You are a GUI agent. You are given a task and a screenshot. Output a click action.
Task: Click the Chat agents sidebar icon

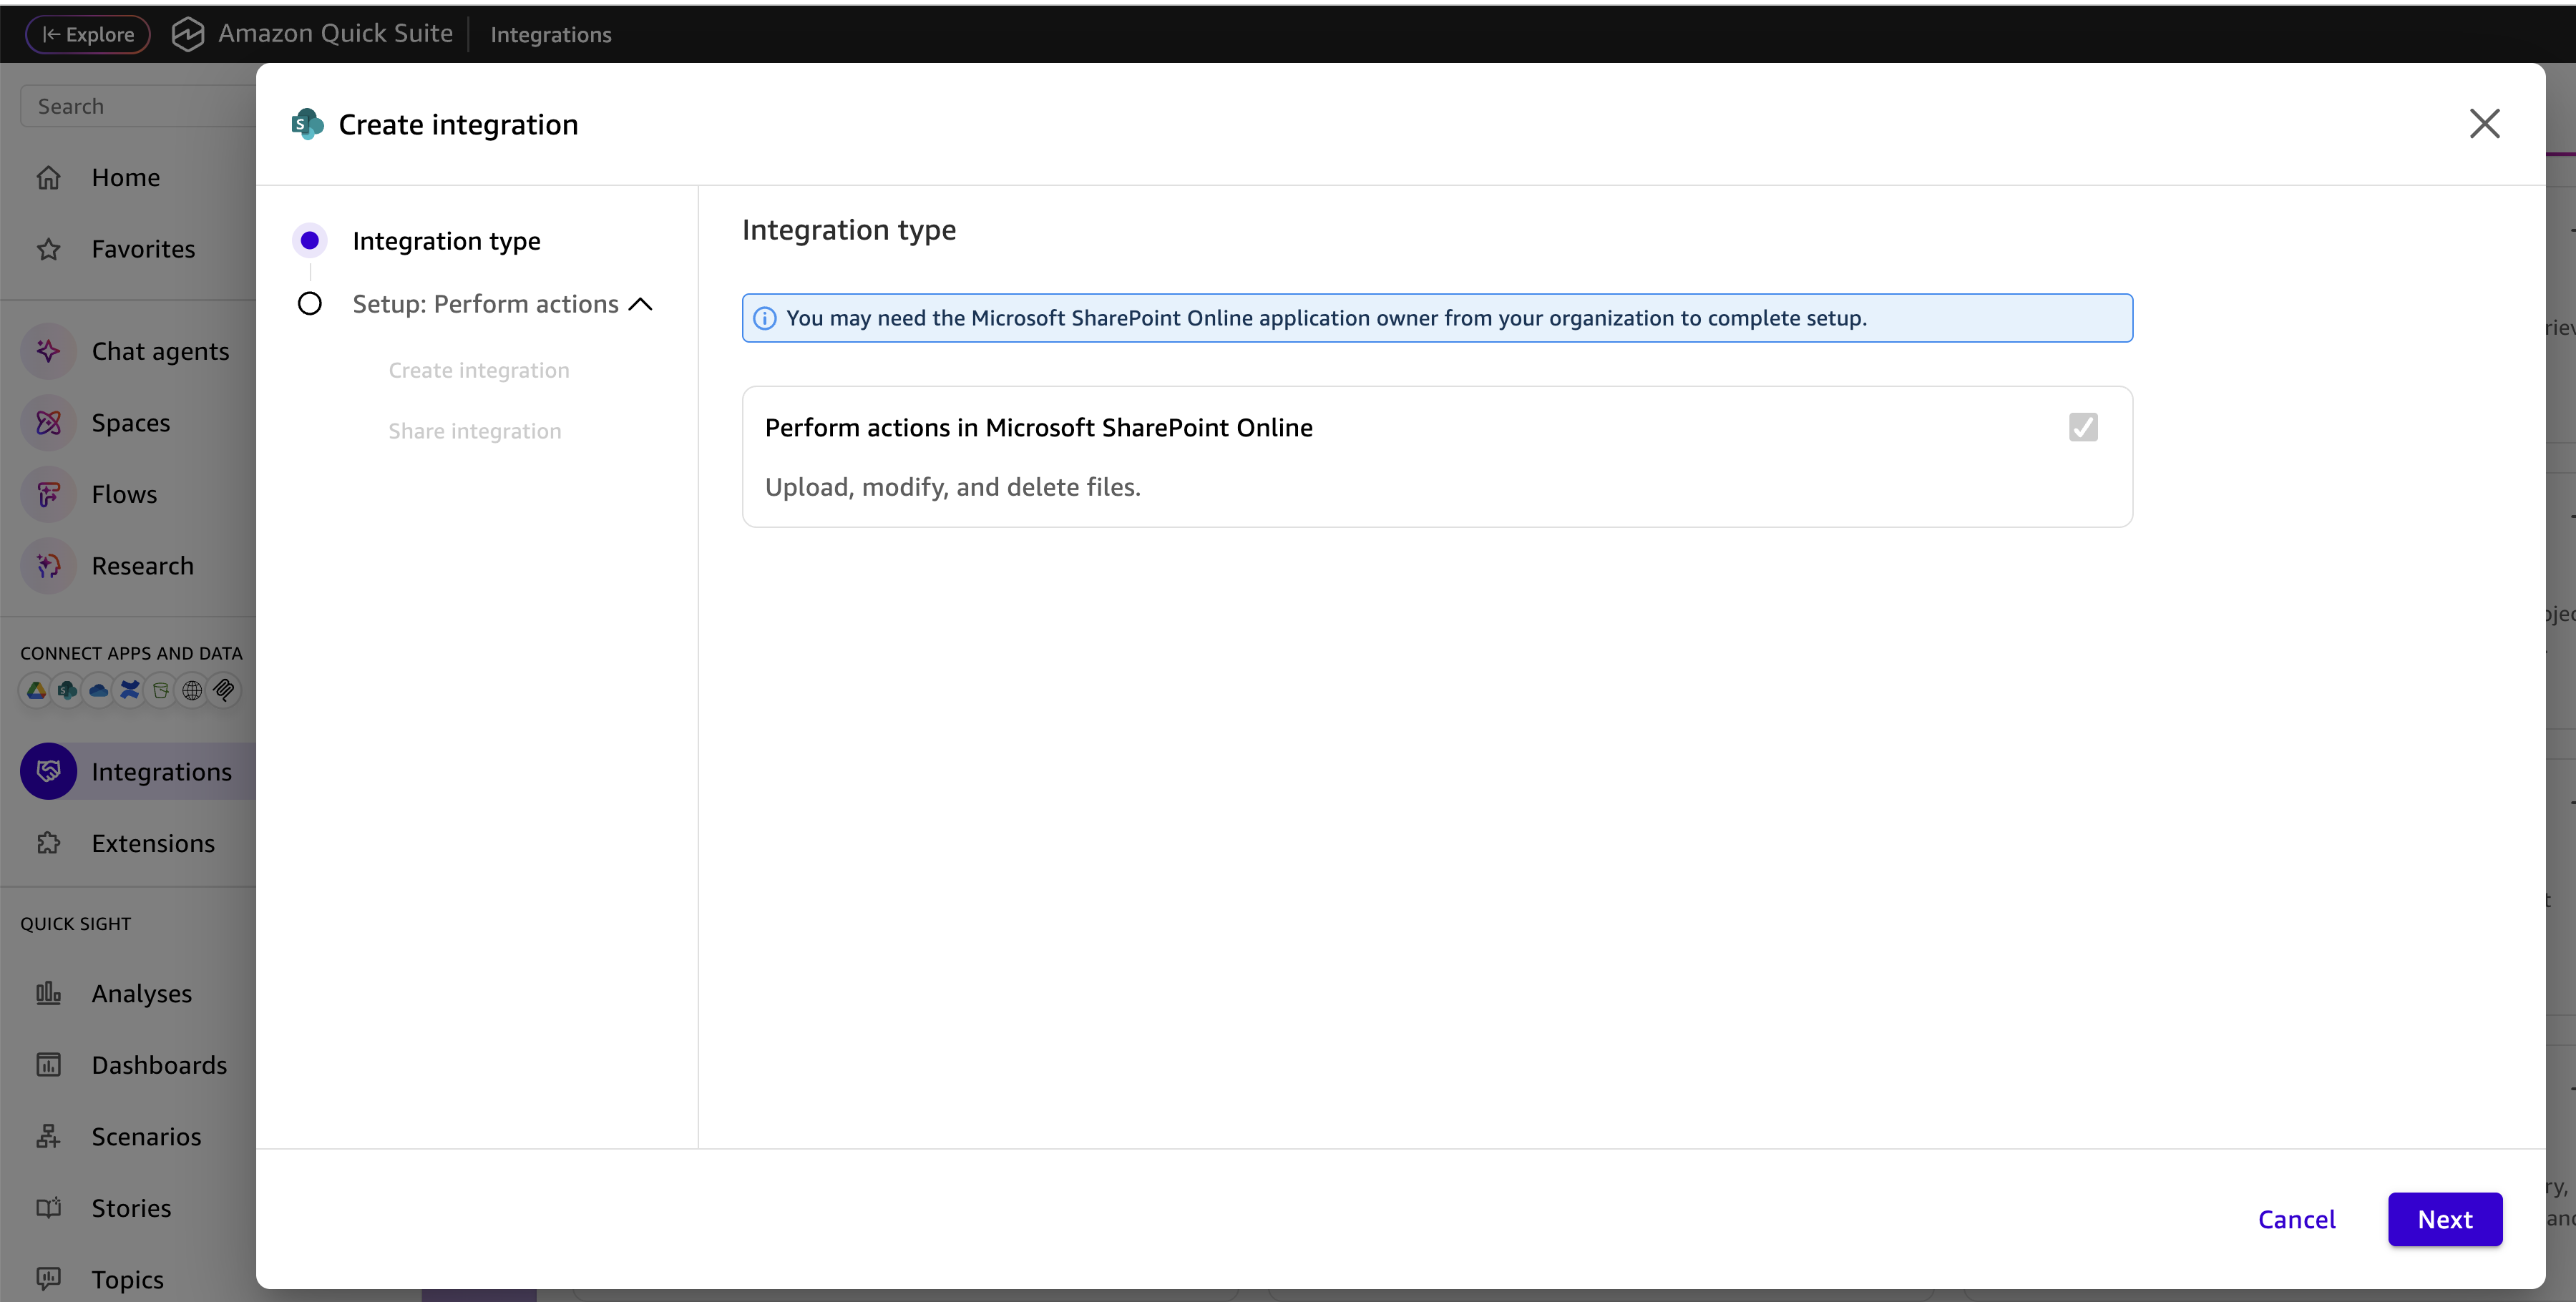point(48,351)
